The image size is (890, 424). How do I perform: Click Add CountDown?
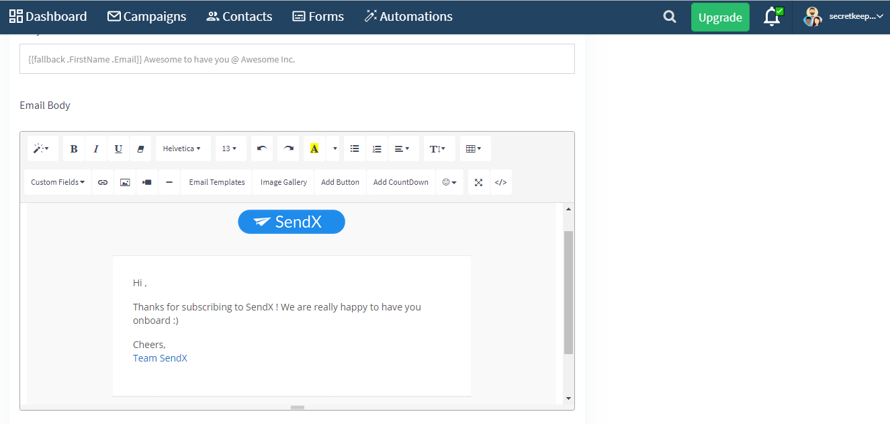(x=401, y=182)
